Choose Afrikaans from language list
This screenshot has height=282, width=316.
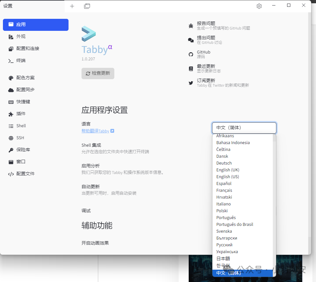pyautogui.click(x=243, y=136)
